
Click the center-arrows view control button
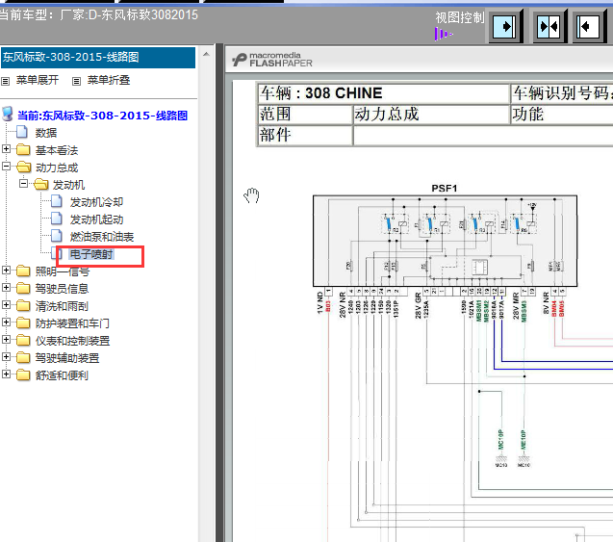click(549, 27)
